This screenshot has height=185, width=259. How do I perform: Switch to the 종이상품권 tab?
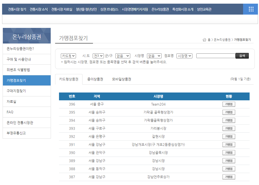tap(95, 79)
